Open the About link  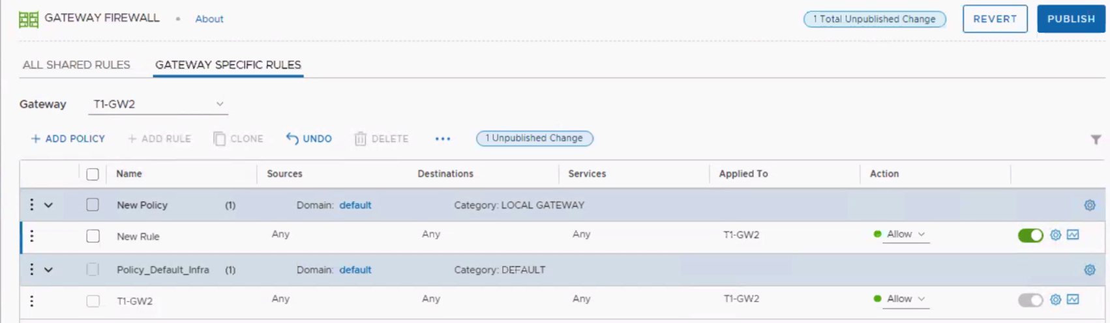coord(209,19)
